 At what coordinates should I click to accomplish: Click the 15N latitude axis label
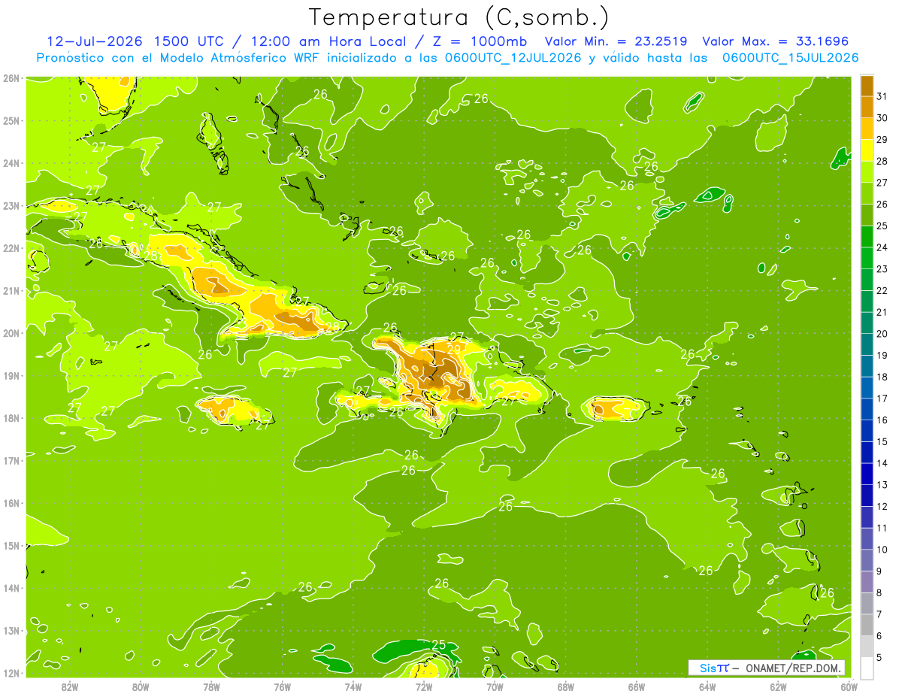(11, 546)
